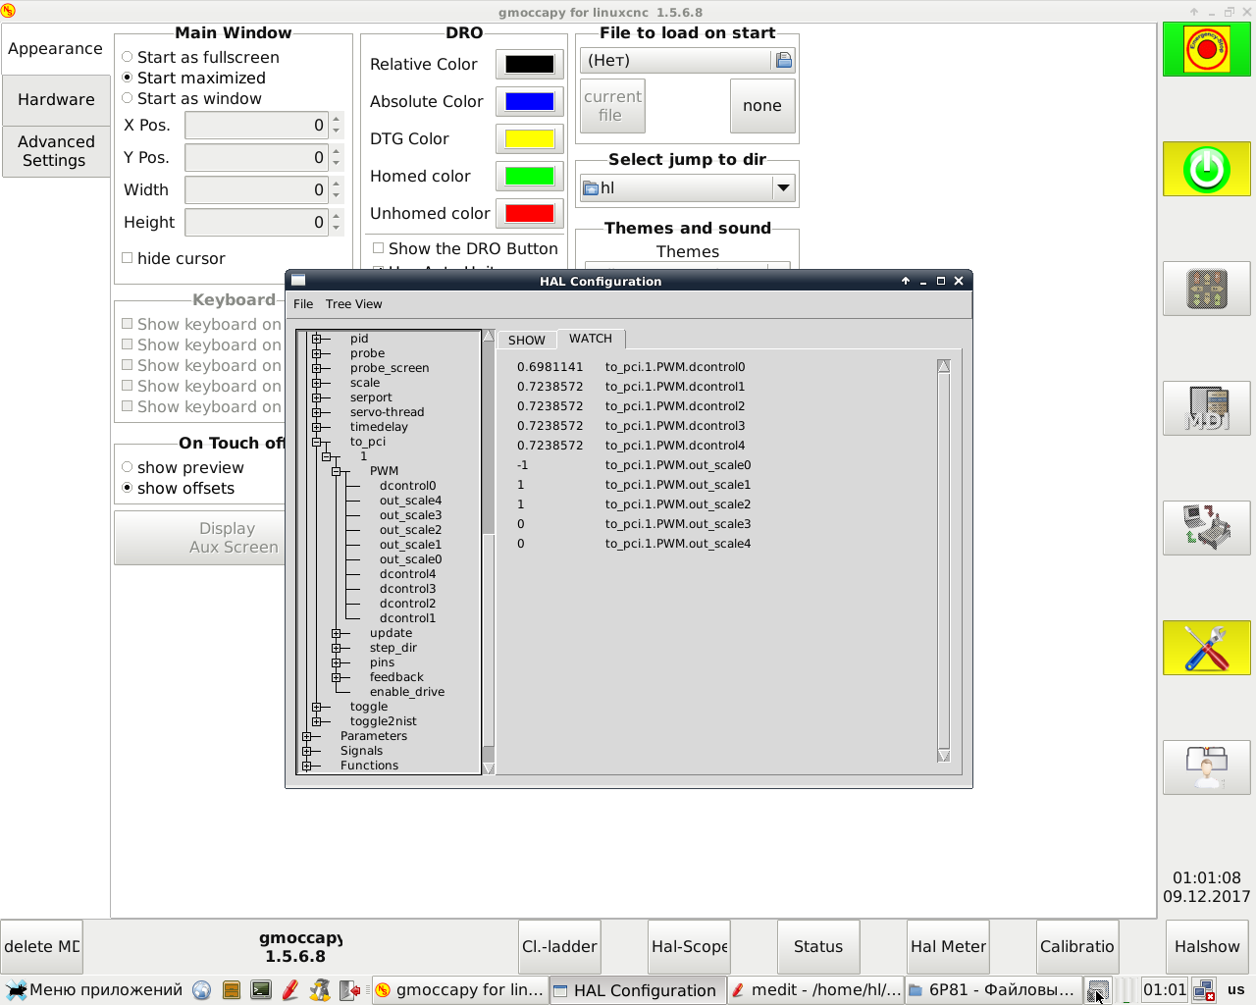Launch the terminal from the panel
1256x1005 pixels.
pyautogui.click(x=261, y=990)
